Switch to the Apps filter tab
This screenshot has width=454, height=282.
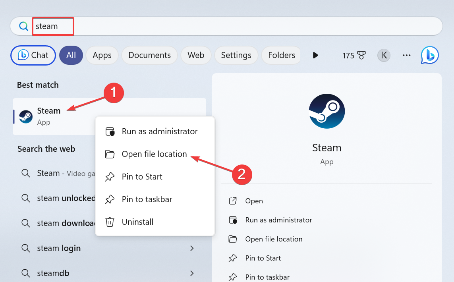click(102, 55)
